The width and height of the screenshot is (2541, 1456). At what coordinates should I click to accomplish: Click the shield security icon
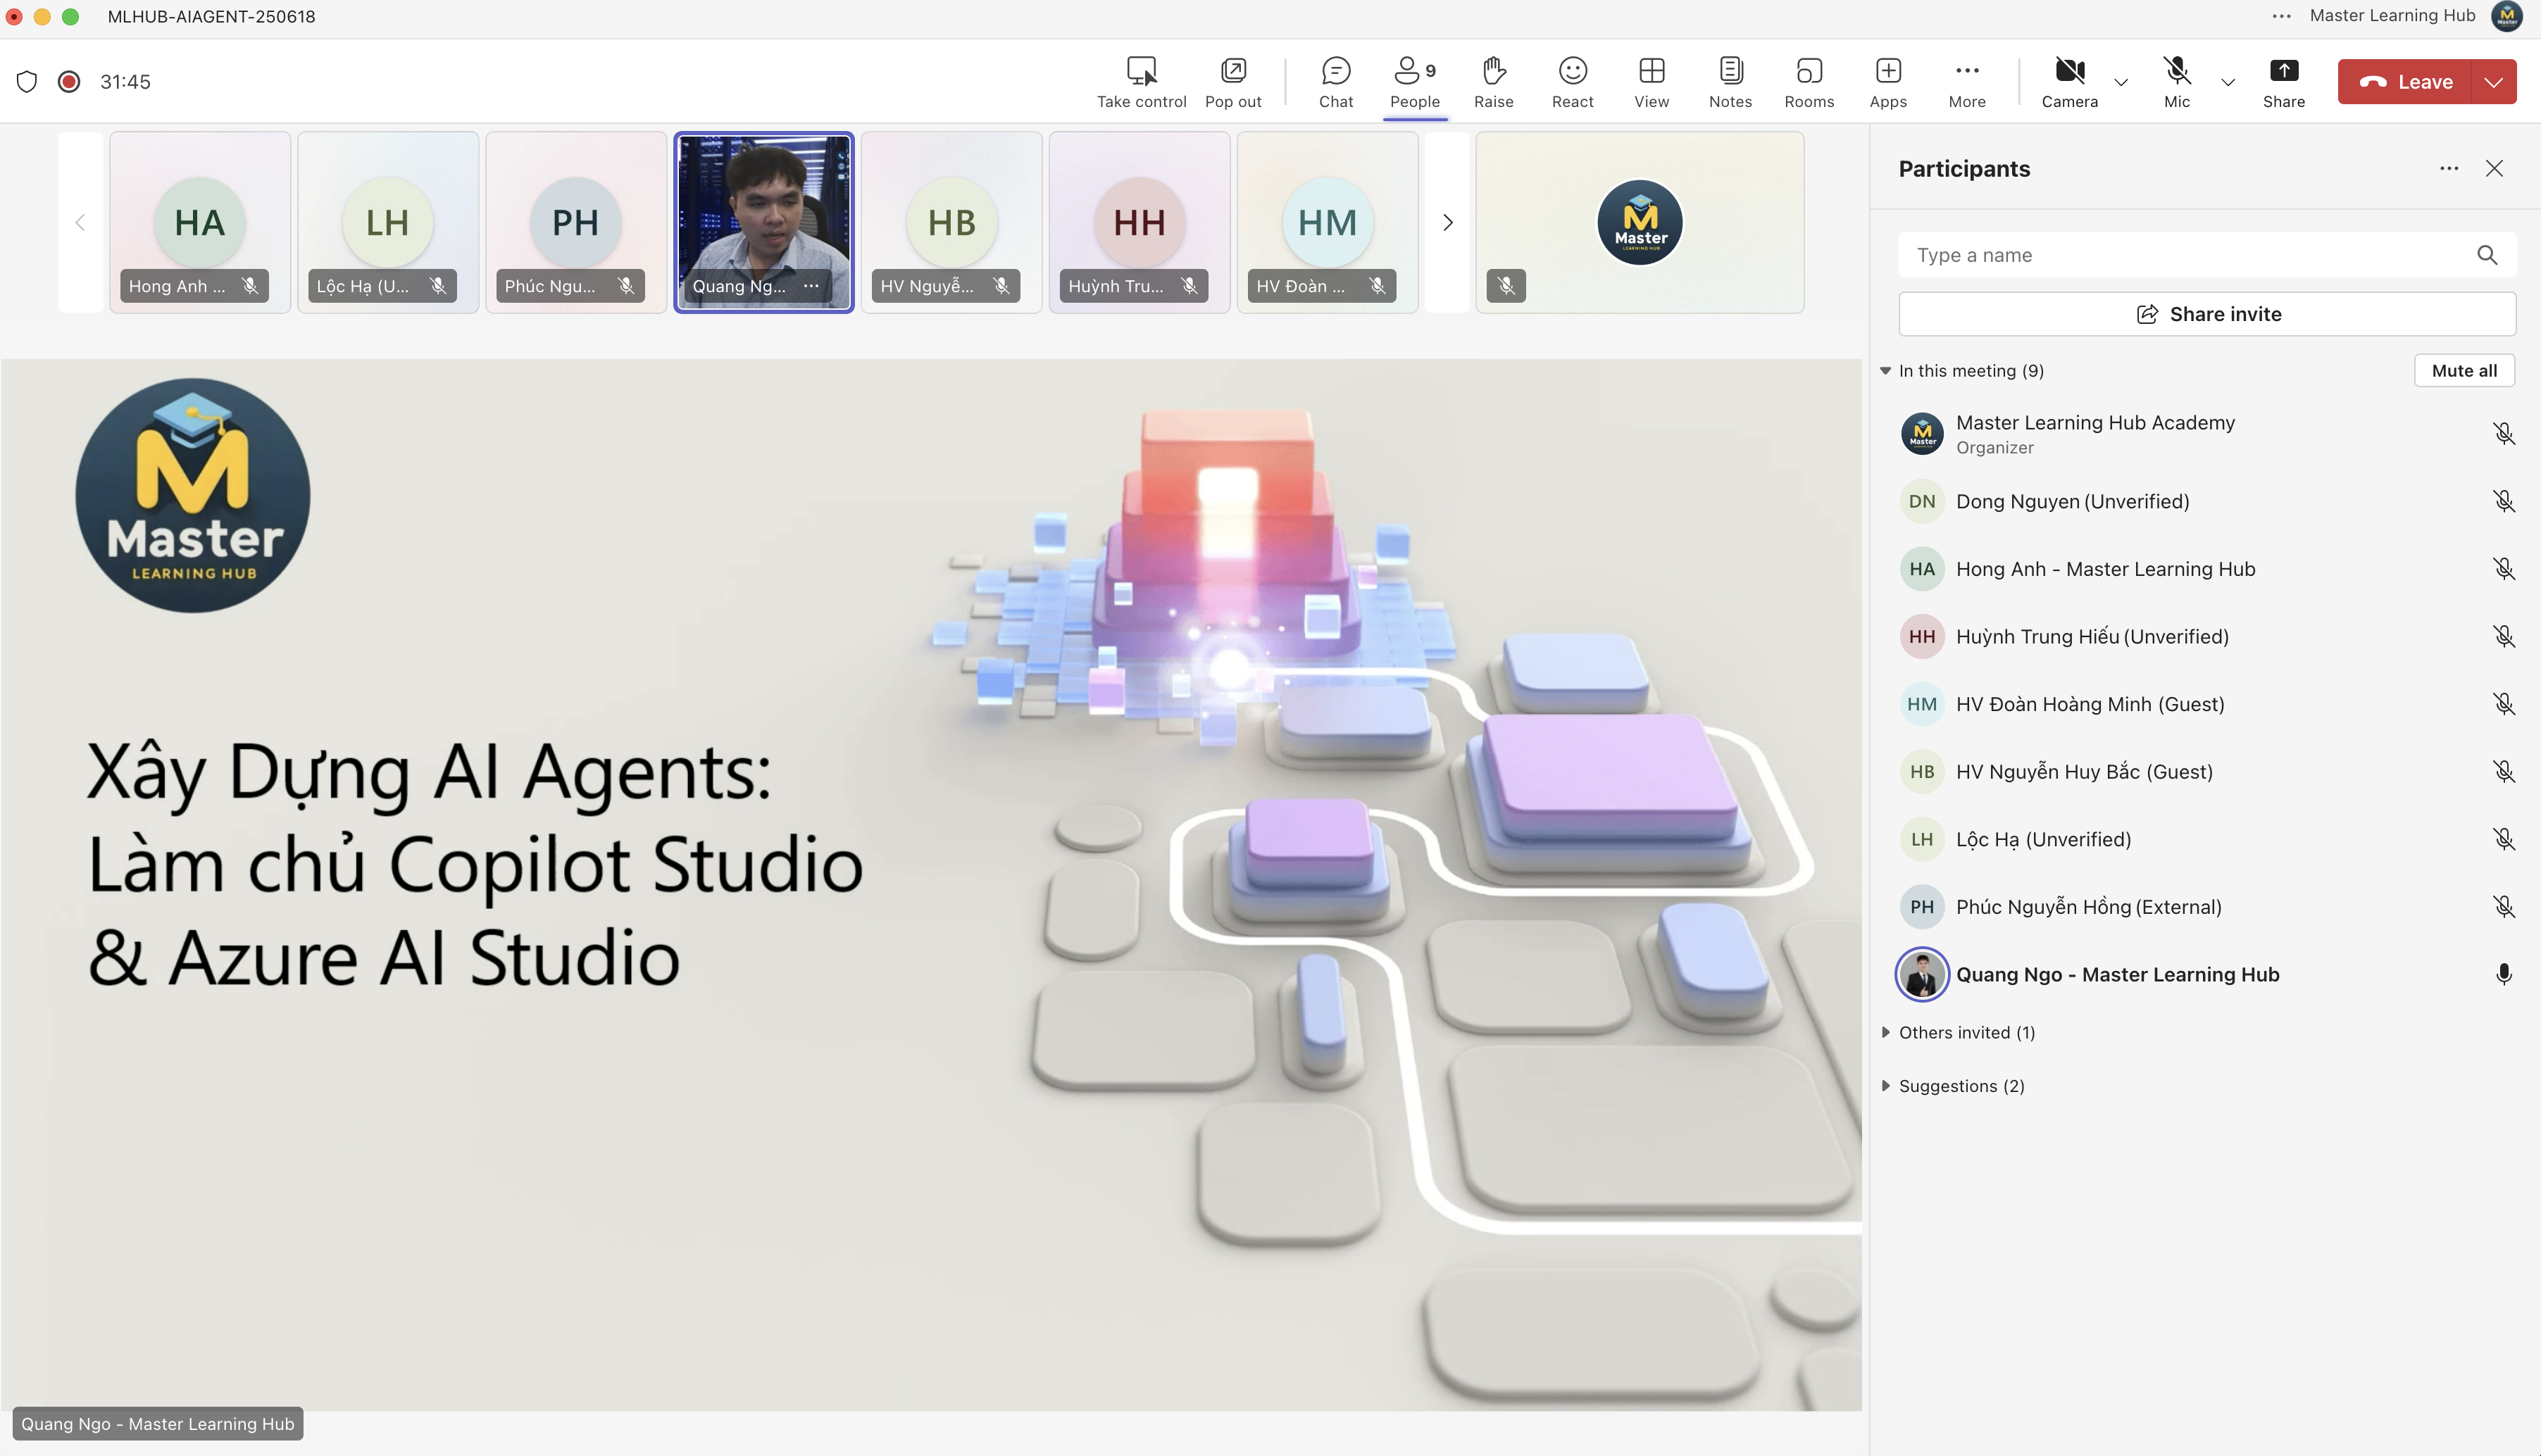(27, 81)
